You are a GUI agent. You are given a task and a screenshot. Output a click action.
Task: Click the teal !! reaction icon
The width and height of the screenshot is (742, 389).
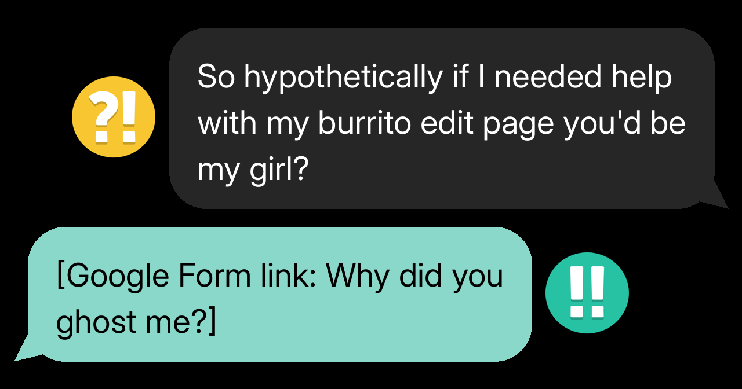click(587, 293)
